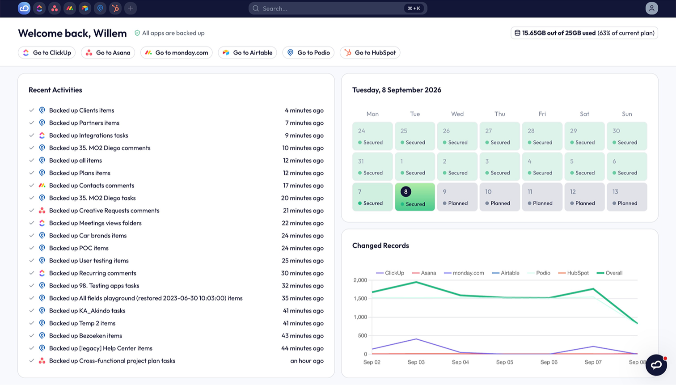Open the chat support bubble
The width and height of the screenshot is (676, 385).
pyautogui.click(x=656, y=365)
